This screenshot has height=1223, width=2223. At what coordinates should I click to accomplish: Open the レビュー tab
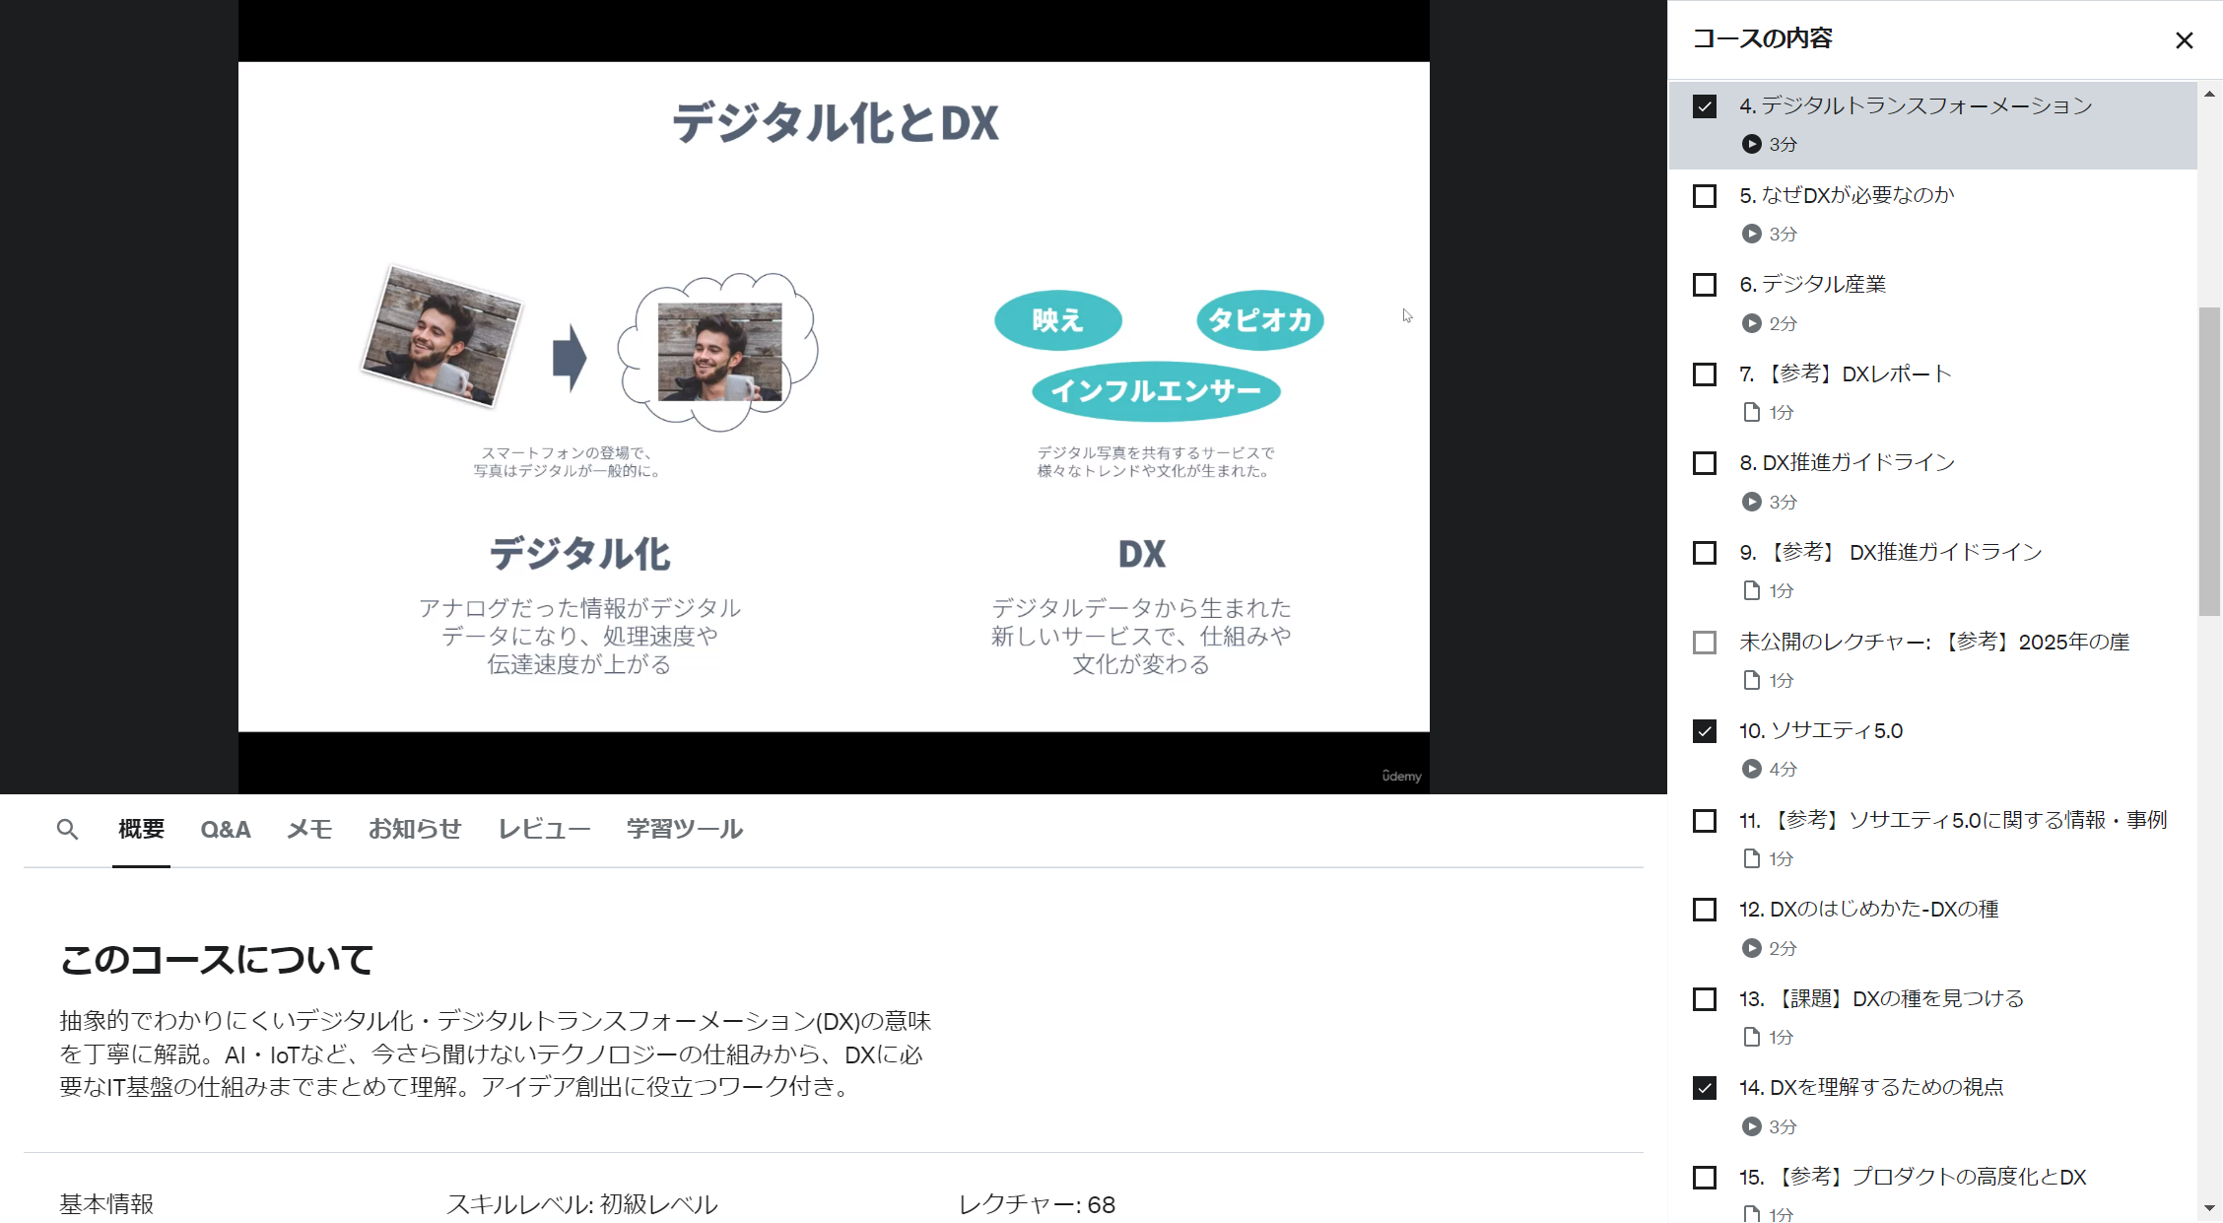point(543,830)
